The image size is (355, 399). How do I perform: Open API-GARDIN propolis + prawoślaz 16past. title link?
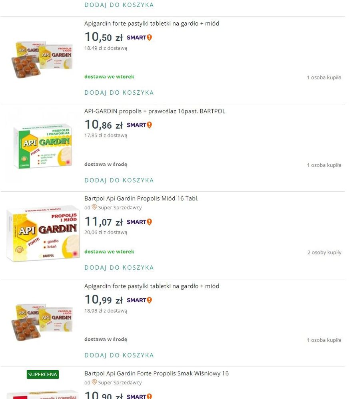[x=155, y=111]
